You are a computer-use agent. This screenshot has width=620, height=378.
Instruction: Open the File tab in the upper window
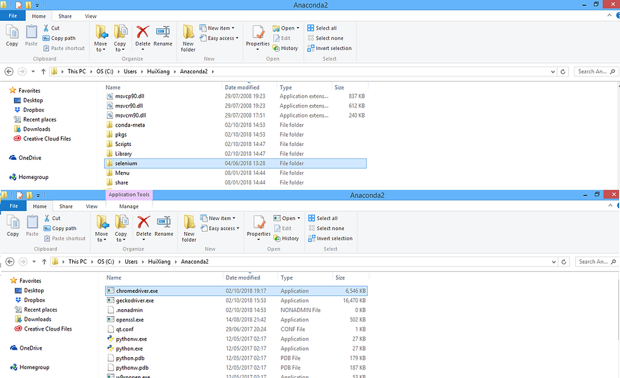[13, 16]
